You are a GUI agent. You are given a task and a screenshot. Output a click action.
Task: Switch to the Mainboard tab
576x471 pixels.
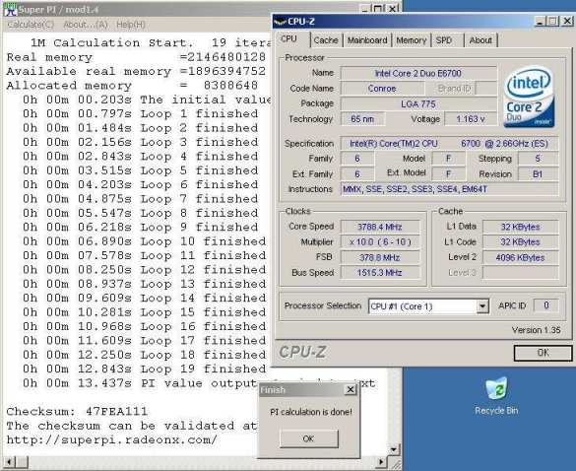(x=367, y=40)
